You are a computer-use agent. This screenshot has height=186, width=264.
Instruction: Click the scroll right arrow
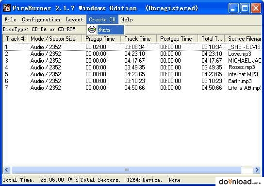[x=257, y=169]
